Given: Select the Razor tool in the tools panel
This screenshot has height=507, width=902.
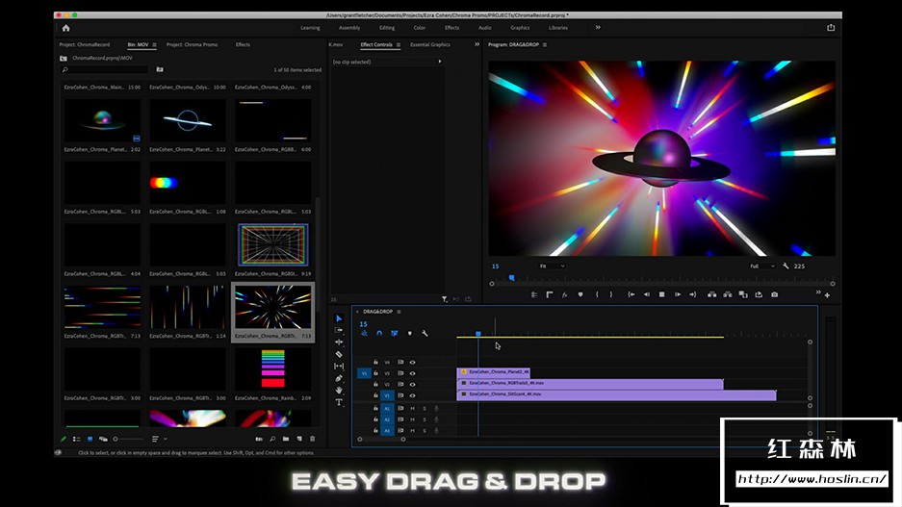Looking at the screenshot, I should [339, 354].
